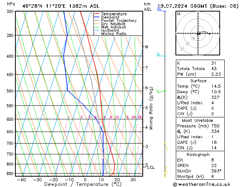Image resolution: width=242 pixels, height=187 pixels.
Task: Click the kt unit label in hodograph
Action: 179,13
